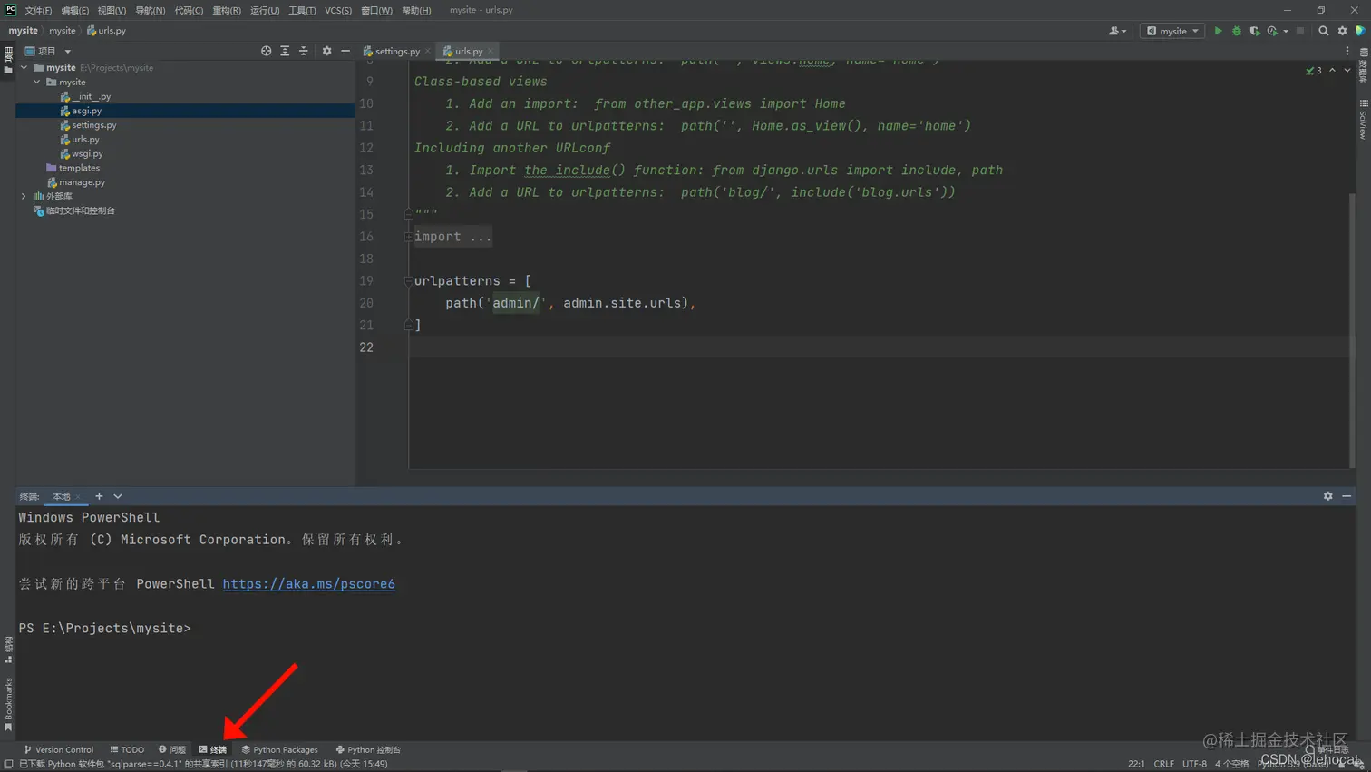Open terminal session type dropdown arrow

(118, 496)
